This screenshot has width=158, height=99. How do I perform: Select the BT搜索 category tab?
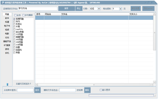click(x=7, y=45)
